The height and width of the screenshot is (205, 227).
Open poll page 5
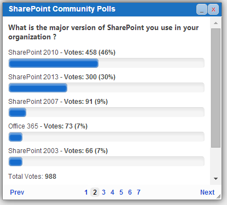(x=121, y=192)
